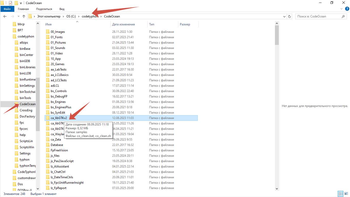Sort by the Дата изменения column header
This screenshot has height=197, width=350.
123,24
